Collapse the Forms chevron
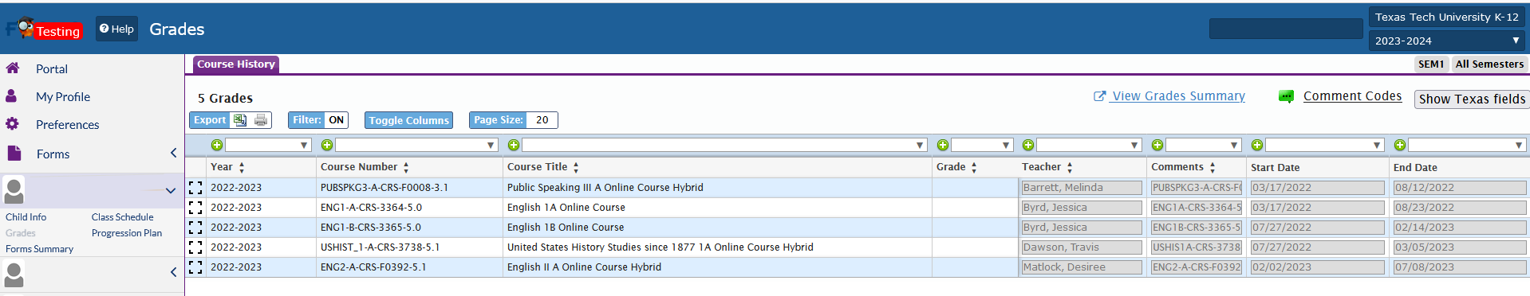Image resolution: width=1530 pixels, height=296 pixels. (x=173, y=153)
